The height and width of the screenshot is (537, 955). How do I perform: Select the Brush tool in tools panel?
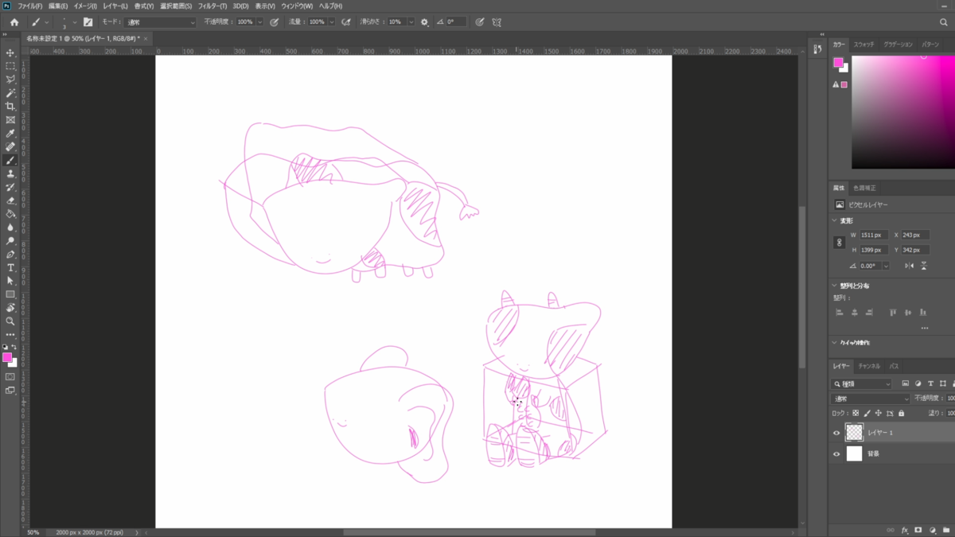10,160
